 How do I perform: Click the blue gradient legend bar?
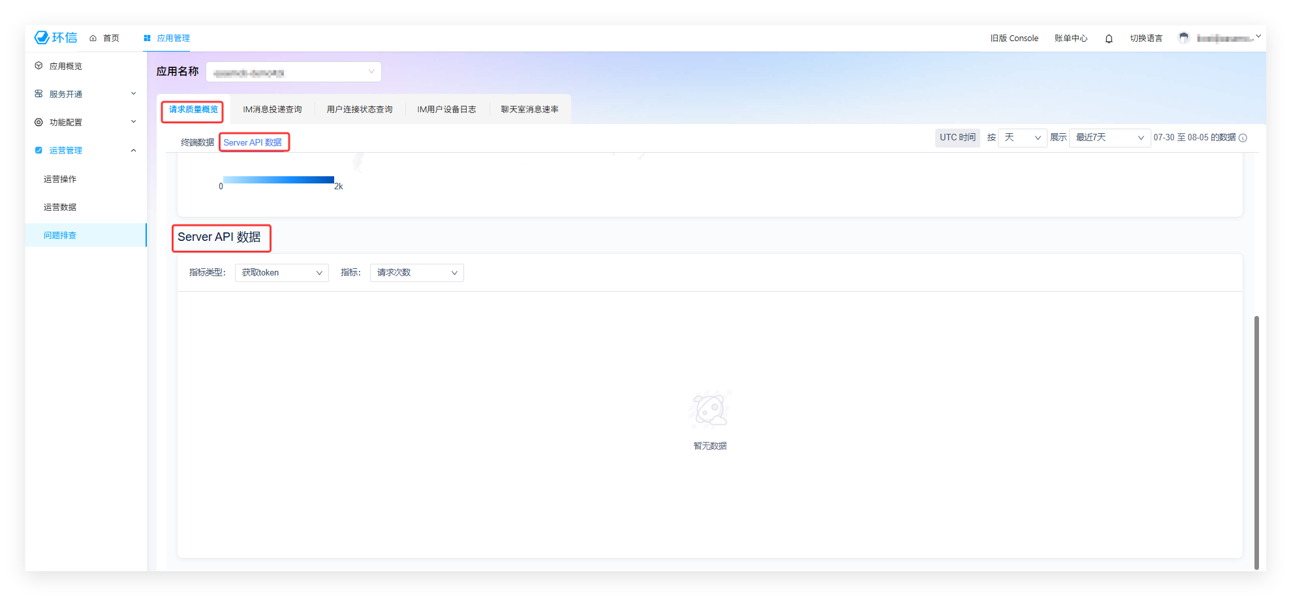278,180
